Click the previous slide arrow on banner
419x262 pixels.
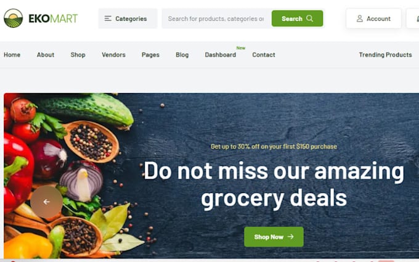point(46,202)
